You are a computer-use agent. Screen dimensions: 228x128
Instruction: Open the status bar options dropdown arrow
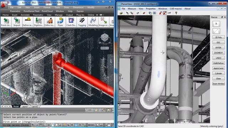pyautogui.click(x=106, y=125)
